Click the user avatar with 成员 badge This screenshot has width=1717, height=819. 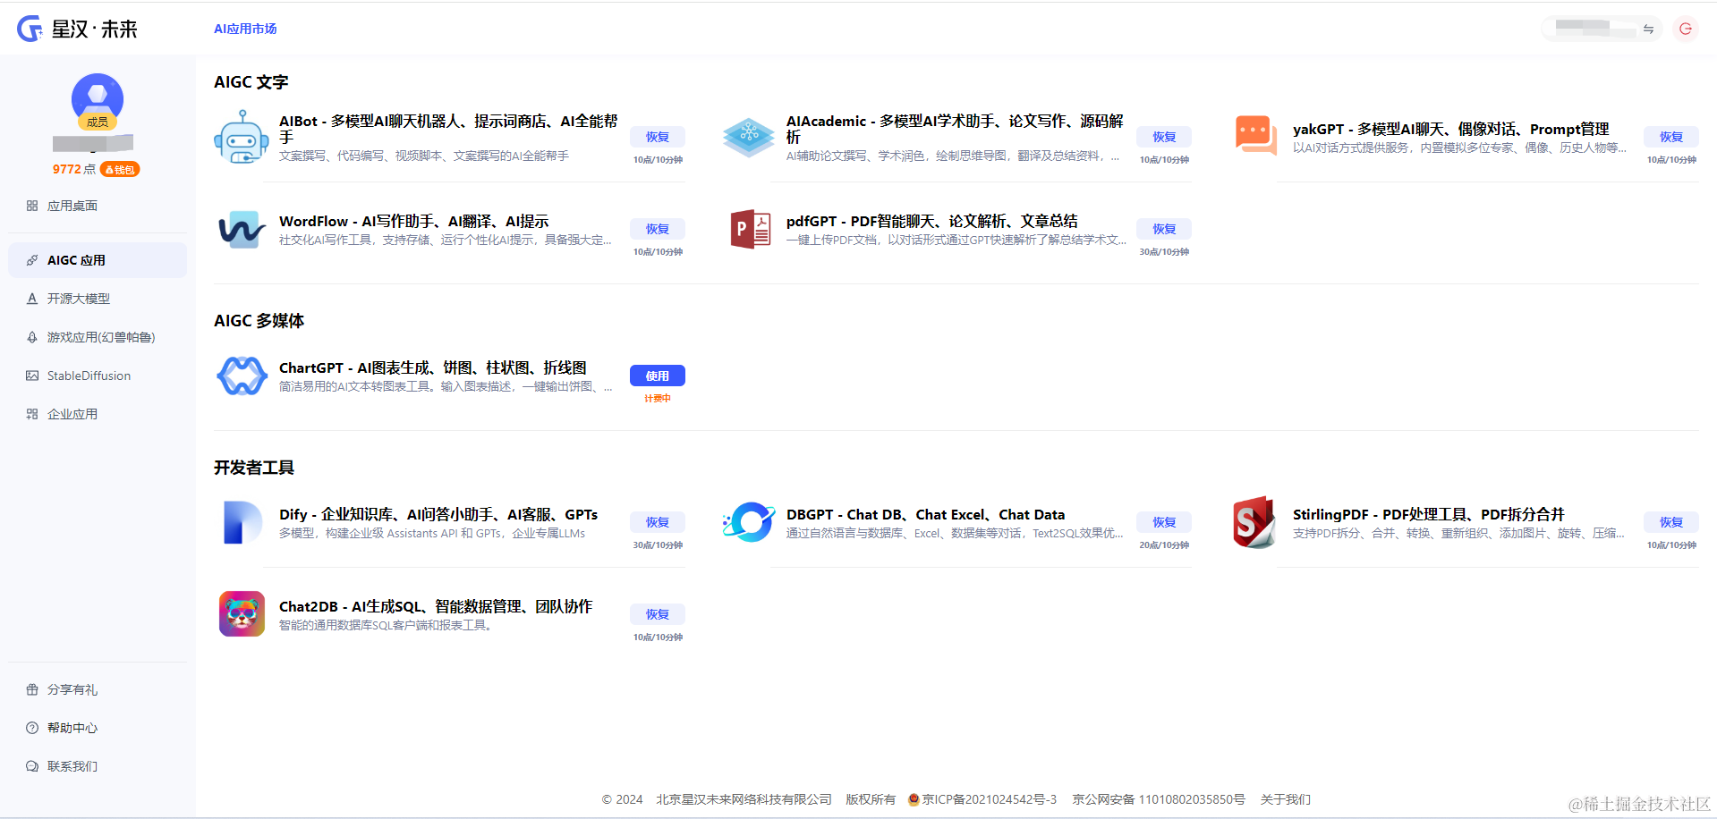point(98,100)
